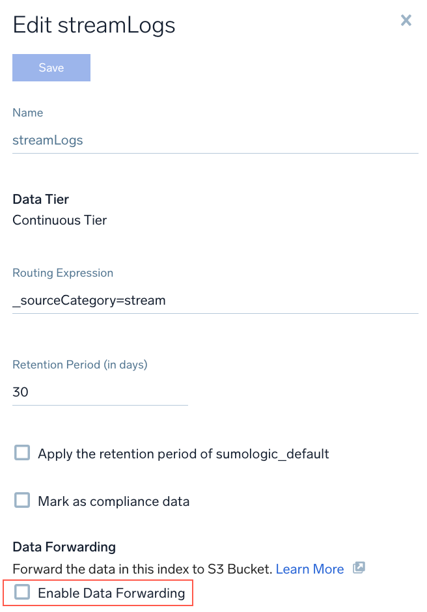Screen dimensions: 427x612
Task: Click the Data Tier section heading
Action: [x=40, y=199]
